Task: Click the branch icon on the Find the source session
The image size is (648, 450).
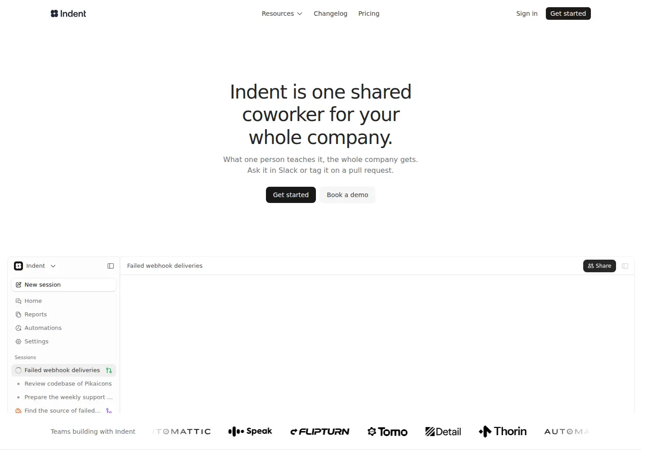Action: tap(109, 410)
